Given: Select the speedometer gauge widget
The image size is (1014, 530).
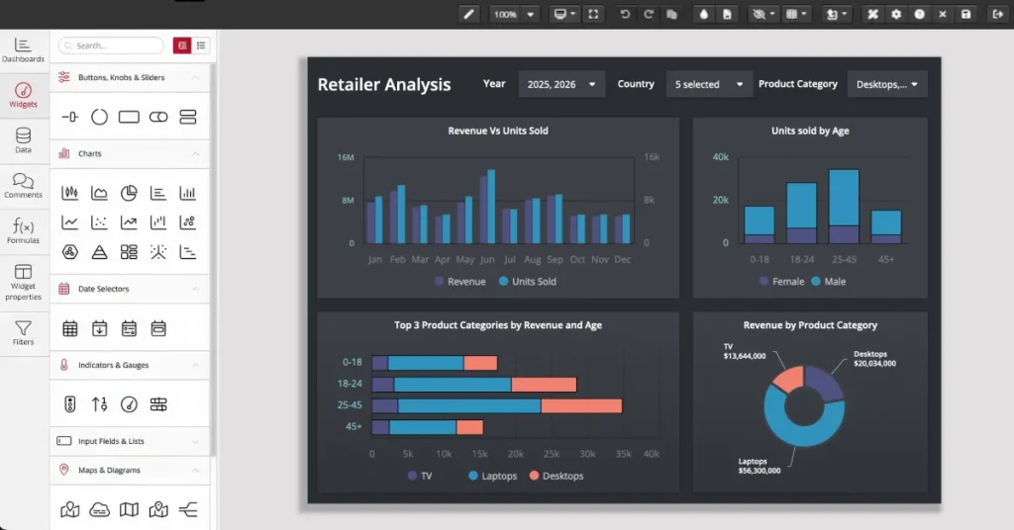Looking at the screenshot, I should click(129, 404).
